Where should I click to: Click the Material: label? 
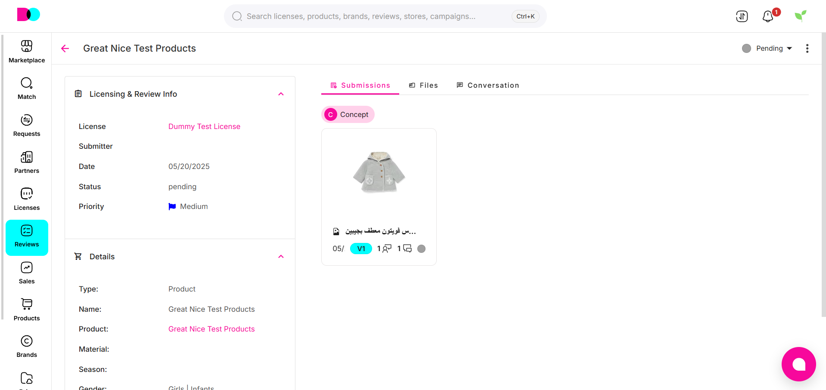point(94,349)
